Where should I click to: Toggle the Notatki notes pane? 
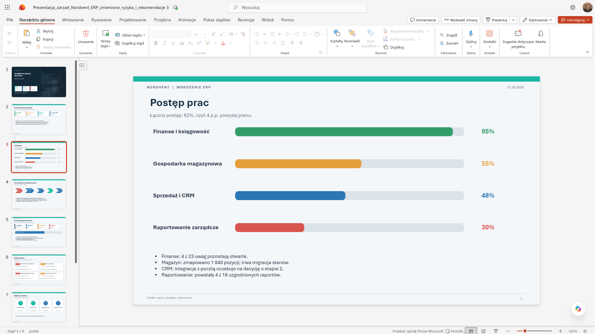click(454, 331)
